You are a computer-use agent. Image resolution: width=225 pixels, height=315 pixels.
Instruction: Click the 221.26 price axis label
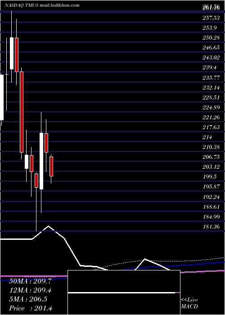[211, 117]
